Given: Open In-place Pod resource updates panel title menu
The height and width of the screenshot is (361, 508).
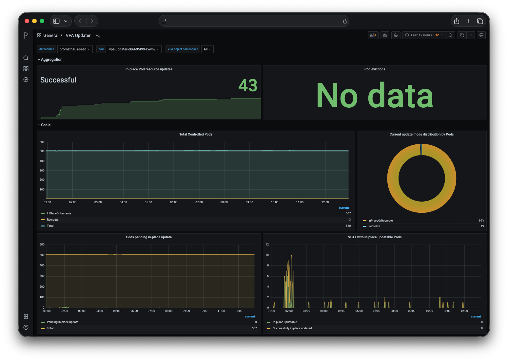Looking at the screenshot, I should (149, 69).
